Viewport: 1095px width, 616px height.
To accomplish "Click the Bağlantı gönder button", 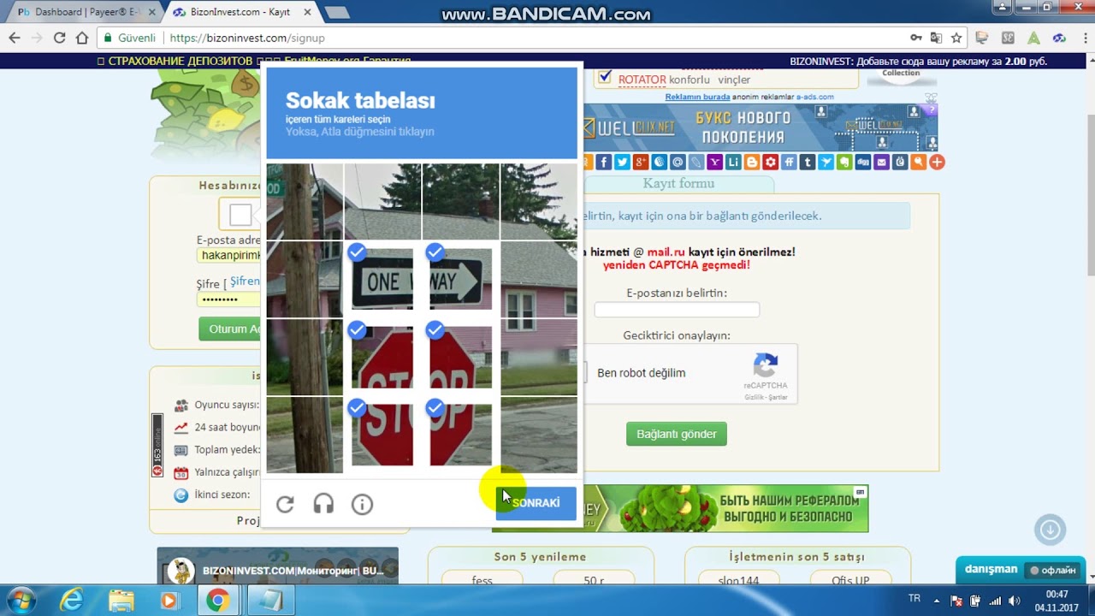I will coord(677,434).
